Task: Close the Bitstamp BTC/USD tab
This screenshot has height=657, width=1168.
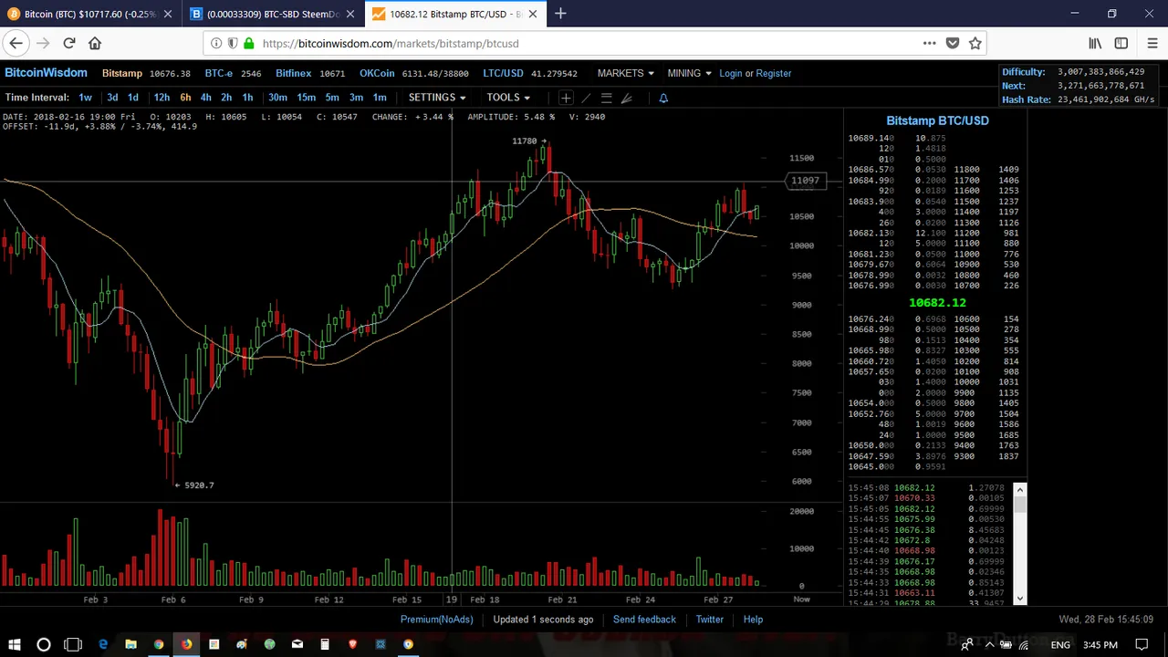Action: pyautogui.click(x=533, y=14)
